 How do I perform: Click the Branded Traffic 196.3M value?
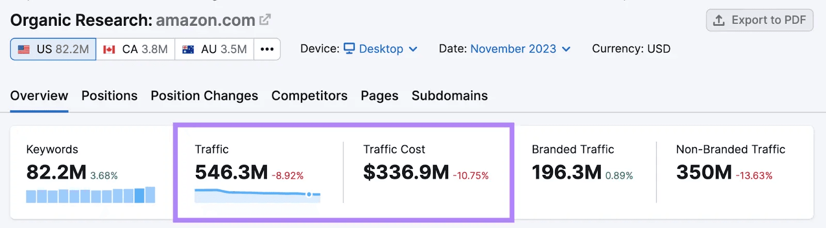[567, 172]
